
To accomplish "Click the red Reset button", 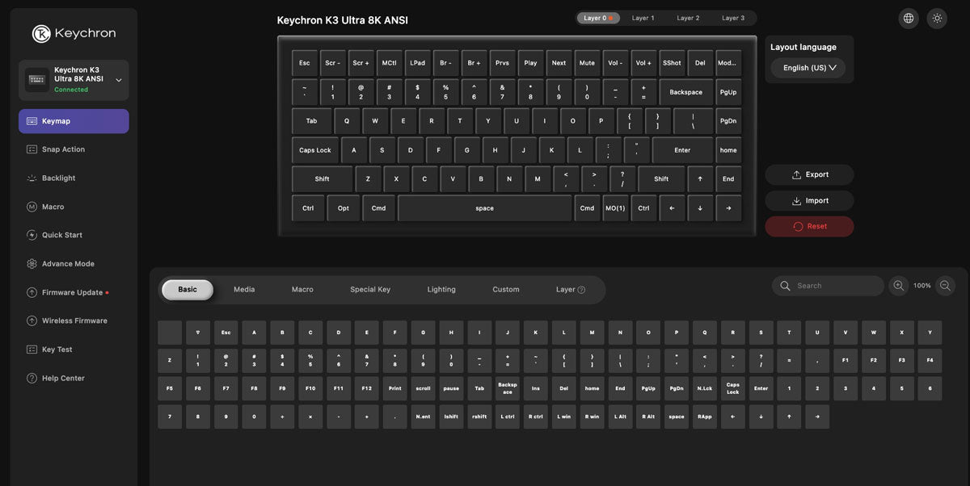I will pos(809,226).
